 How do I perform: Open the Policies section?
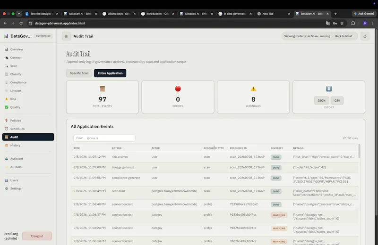(x=16, y=121)
